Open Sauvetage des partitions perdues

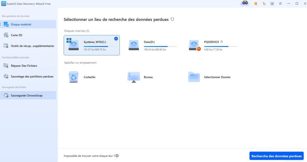(28, 77)
